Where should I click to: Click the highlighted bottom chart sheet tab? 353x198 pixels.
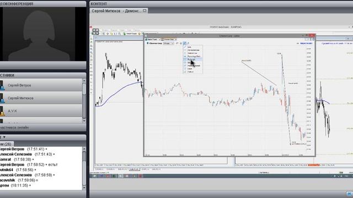click(x=134, y=169)
